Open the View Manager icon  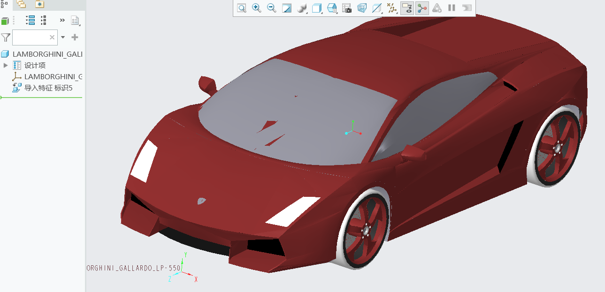(x=332, y=8)
